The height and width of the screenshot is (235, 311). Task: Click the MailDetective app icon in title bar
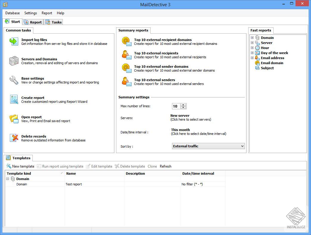tap(5, 4)
